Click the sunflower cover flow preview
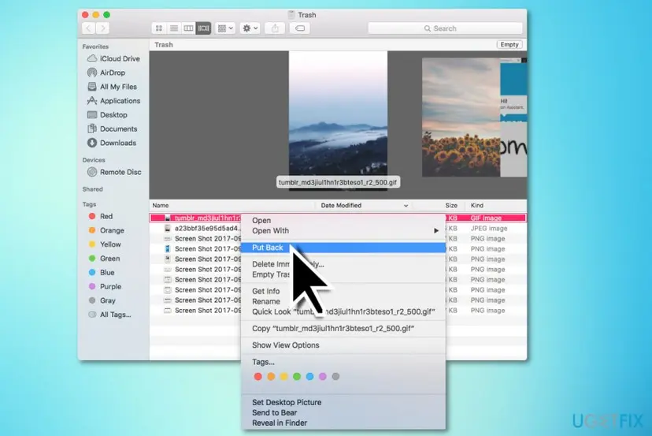This screenshot has height=436, width=652. (461, 117)
